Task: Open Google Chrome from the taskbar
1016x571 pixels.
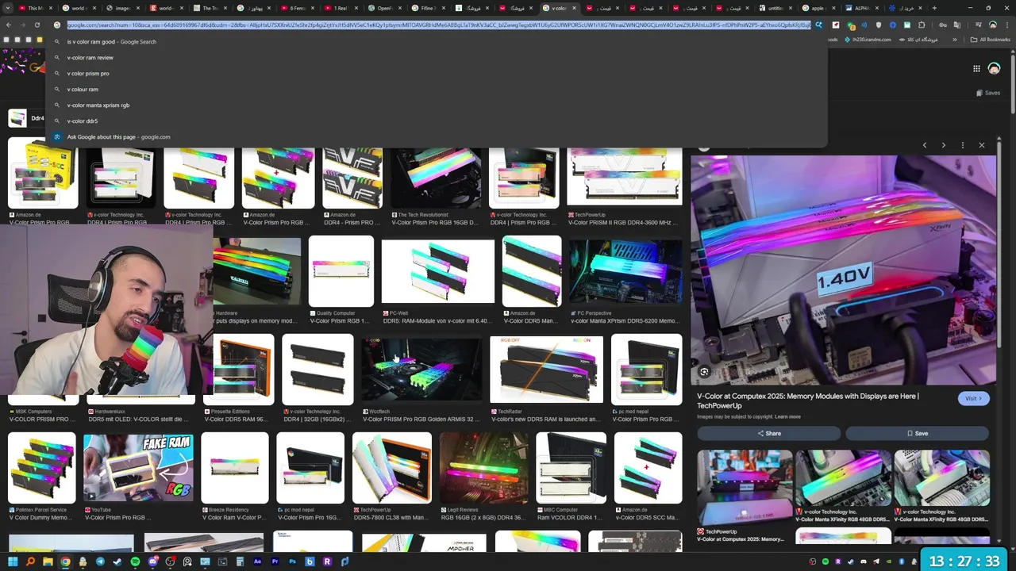Action: point(65,561)
